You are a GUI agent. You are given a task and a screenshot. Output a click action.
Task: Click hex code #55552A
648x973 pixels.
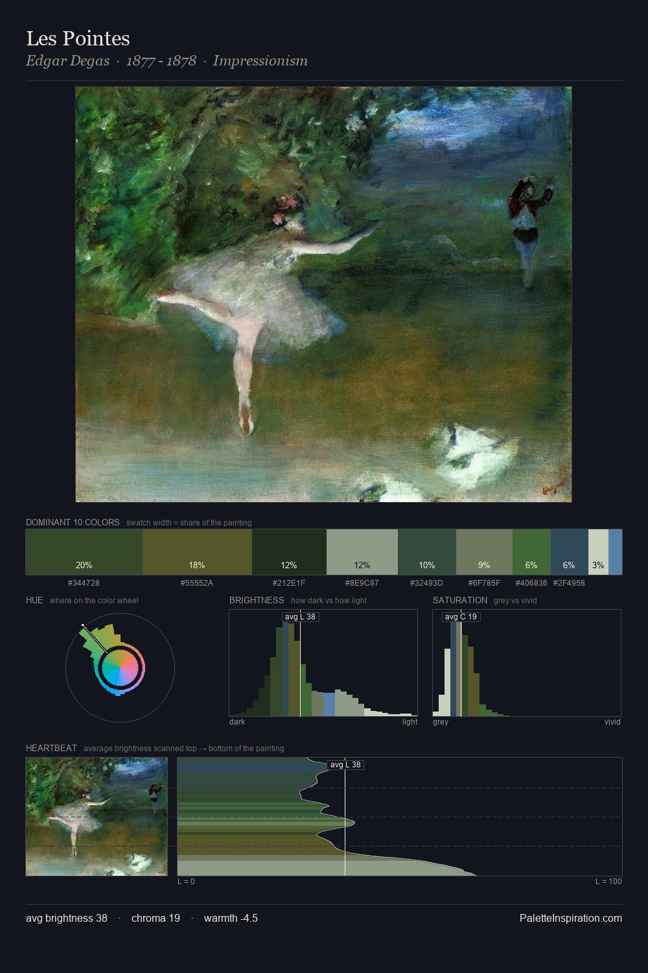197,583
